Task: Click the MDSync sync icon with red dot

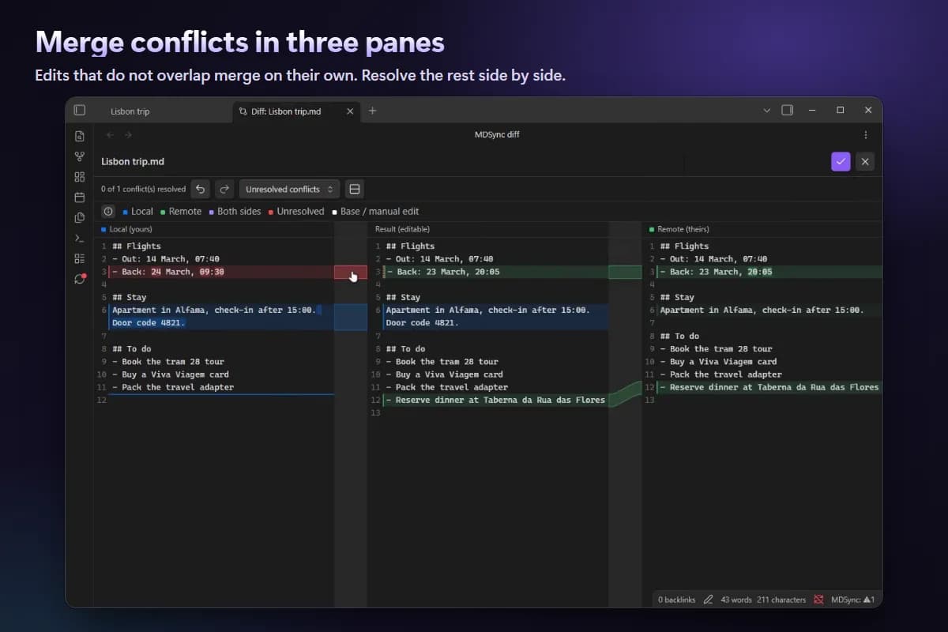Action: pyautogui.click(x=79, y=279)
